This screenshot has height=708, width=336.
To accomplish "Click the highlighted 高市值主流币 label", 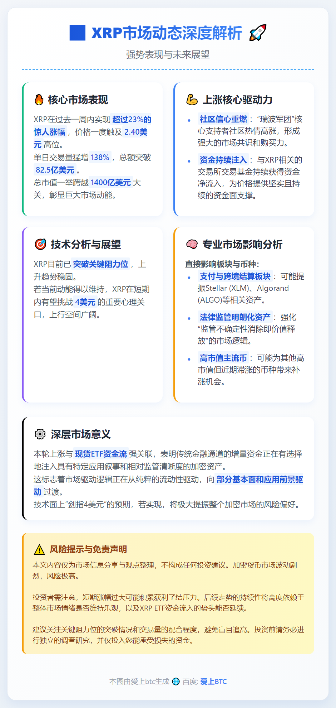I will 223,358.
